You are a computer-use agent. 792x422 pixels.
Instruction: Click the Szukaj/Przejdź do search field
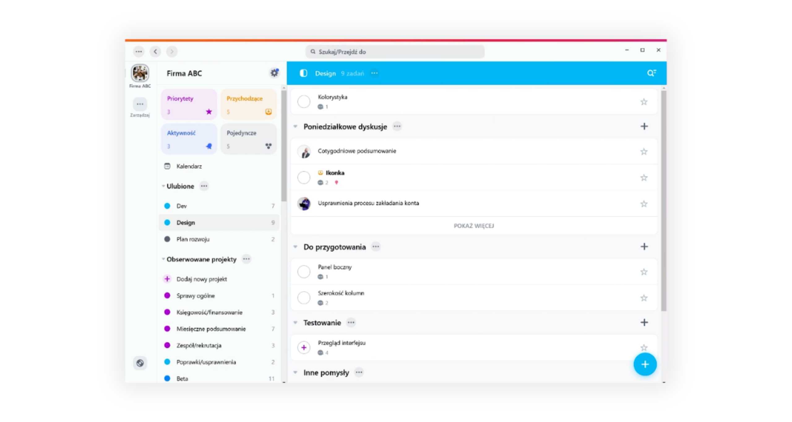point(395,52)
